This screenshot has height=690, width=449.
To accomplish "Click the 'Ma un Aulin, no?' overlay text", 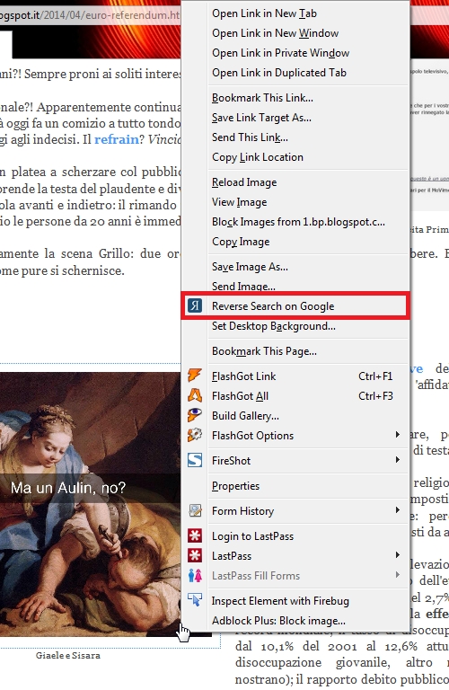I will click(68, 488).
